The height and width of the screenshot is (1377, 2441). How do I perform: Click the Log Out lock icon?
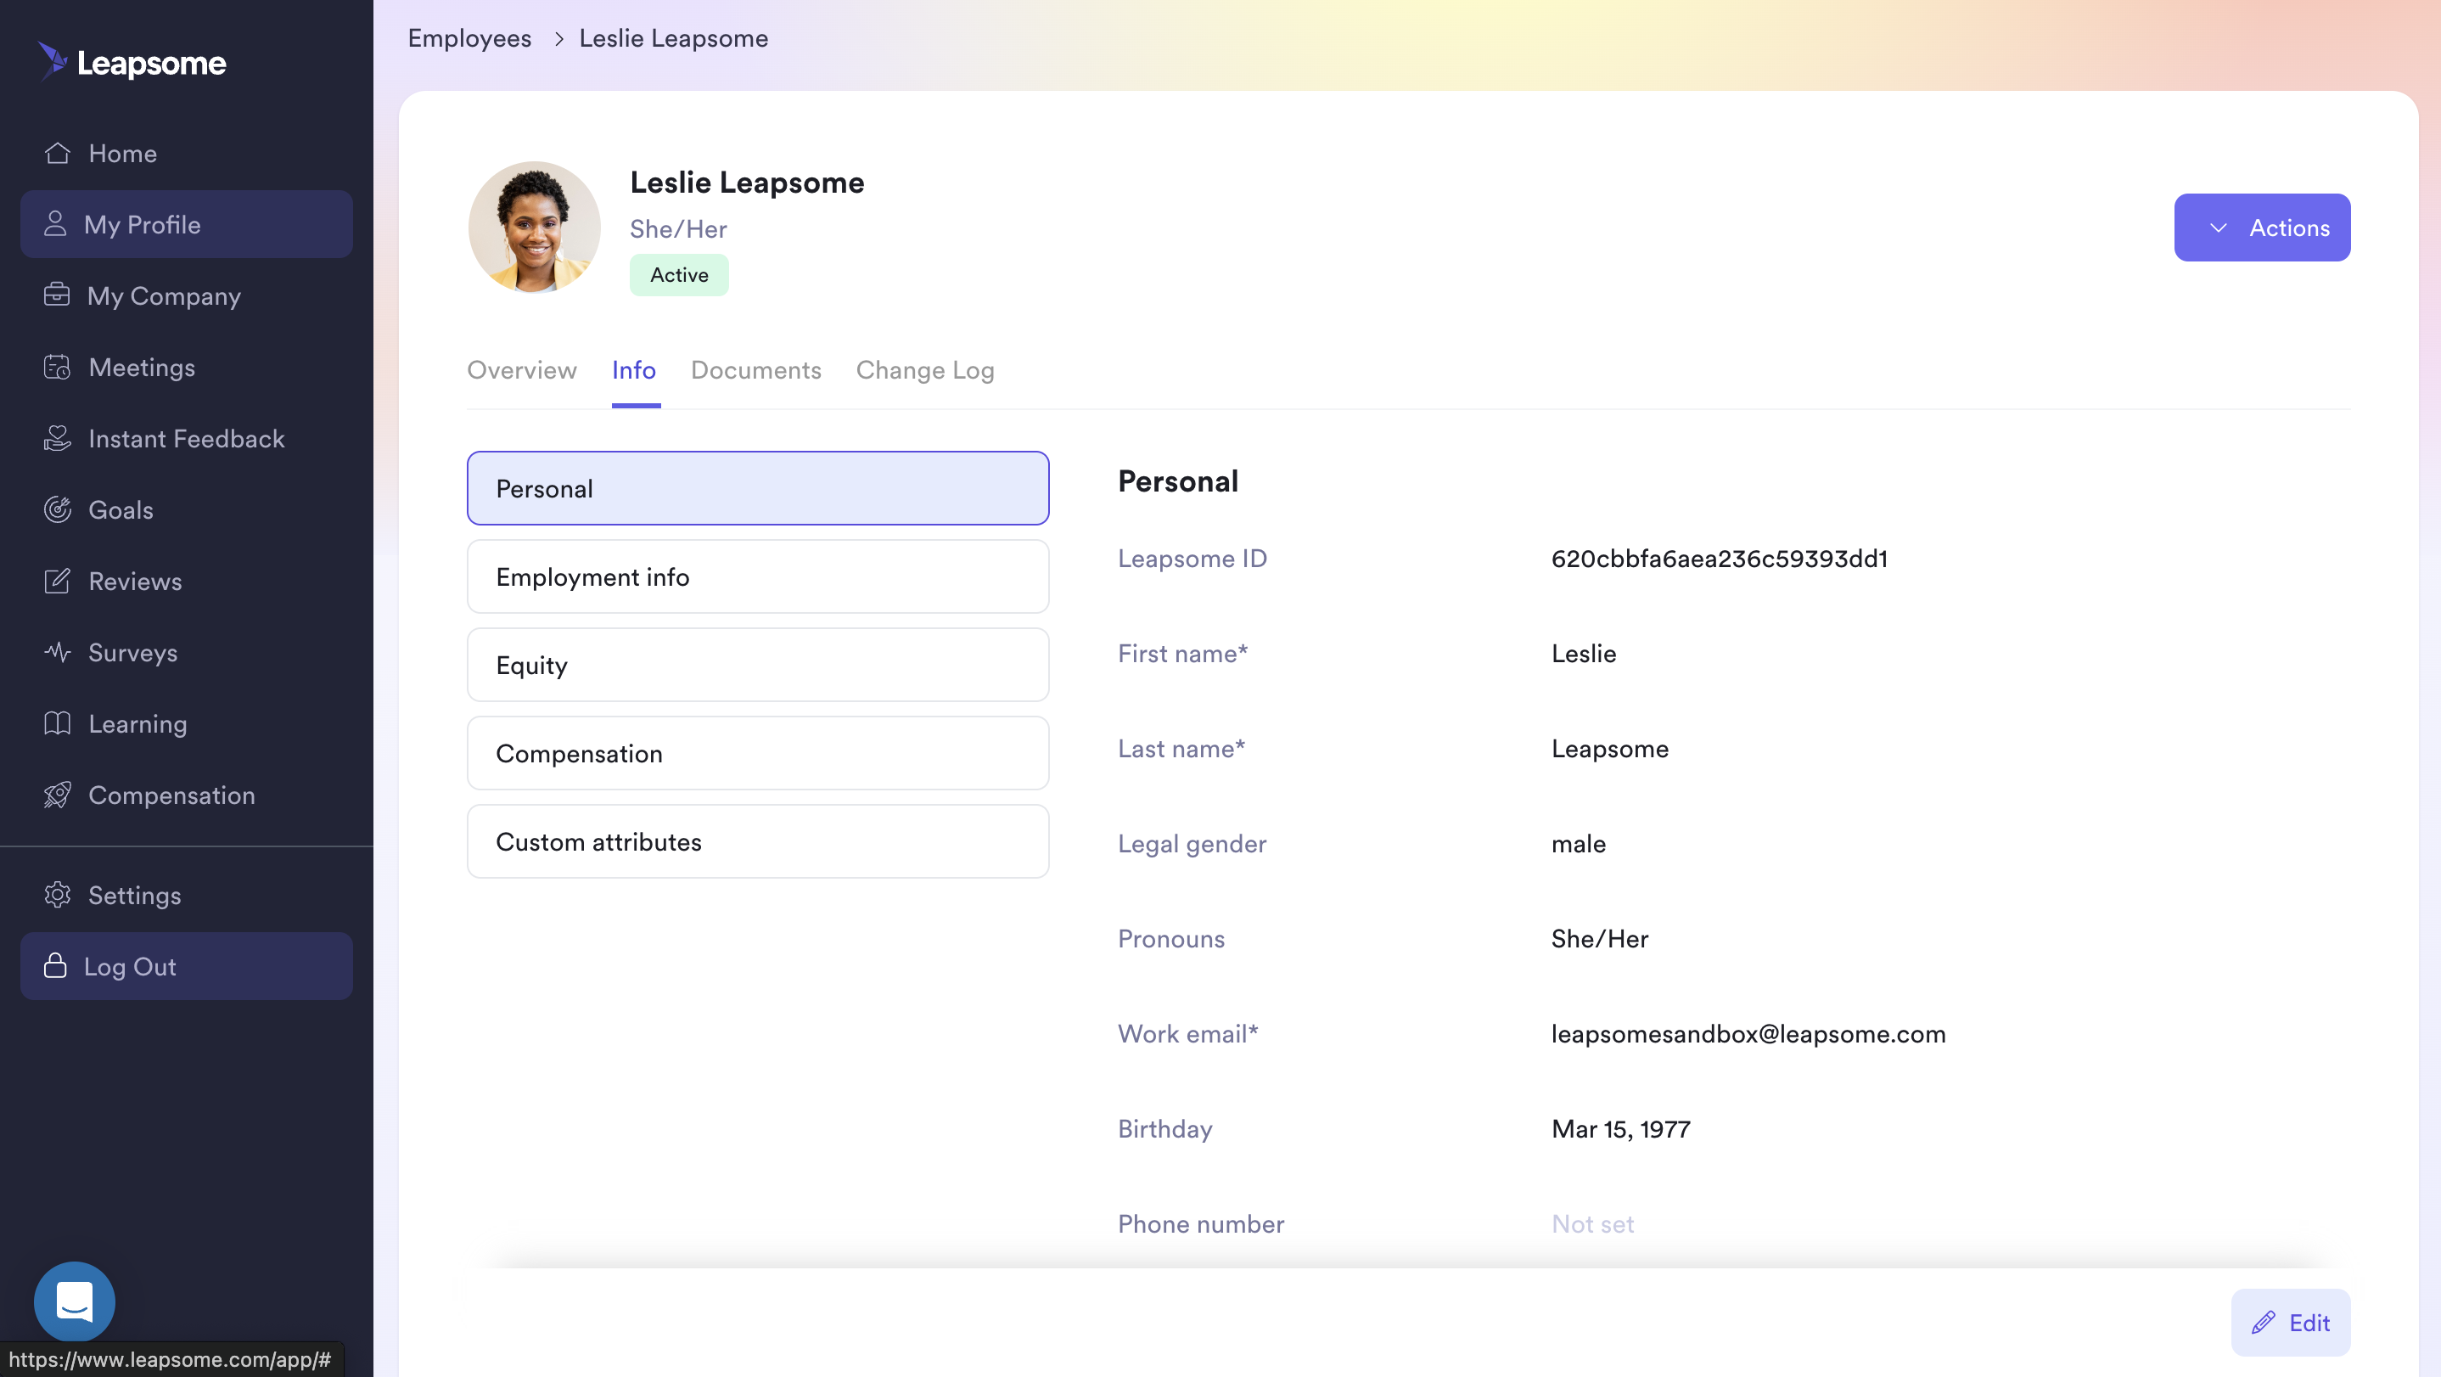click(55, 966)
